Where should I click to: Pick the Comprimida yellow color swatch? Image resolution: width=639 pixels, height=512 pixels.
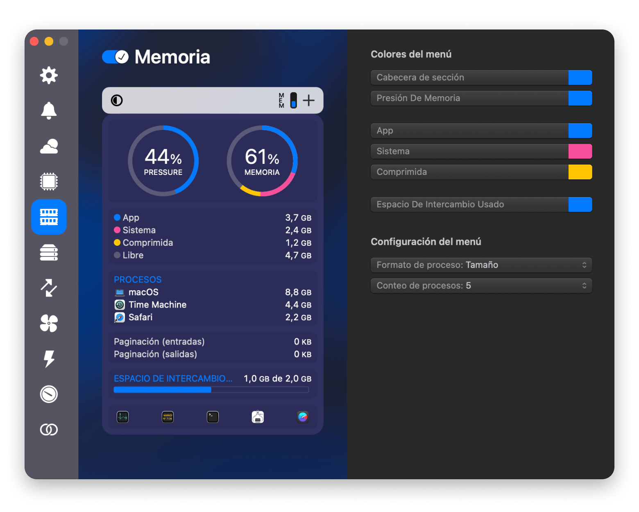tap(580, 172)
